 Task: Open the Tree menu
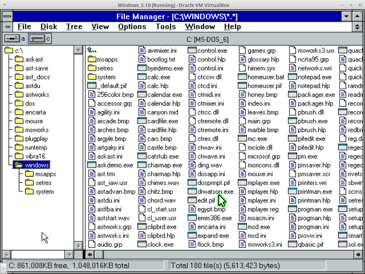tap(74, 27)
